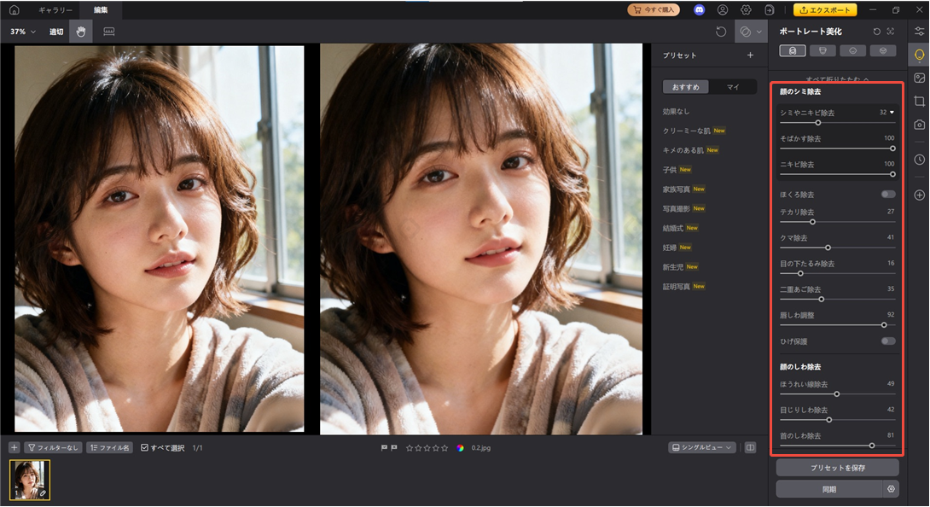
Task: Open the crop tool in right sidebar
Action: pyautogui.click(x=919, y=101)
